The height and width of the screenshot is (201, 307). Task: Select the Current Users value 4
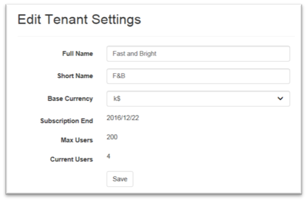pyautogui.click(x=108, y=156)
